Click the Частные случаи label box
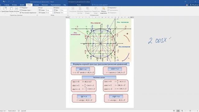 99,77
